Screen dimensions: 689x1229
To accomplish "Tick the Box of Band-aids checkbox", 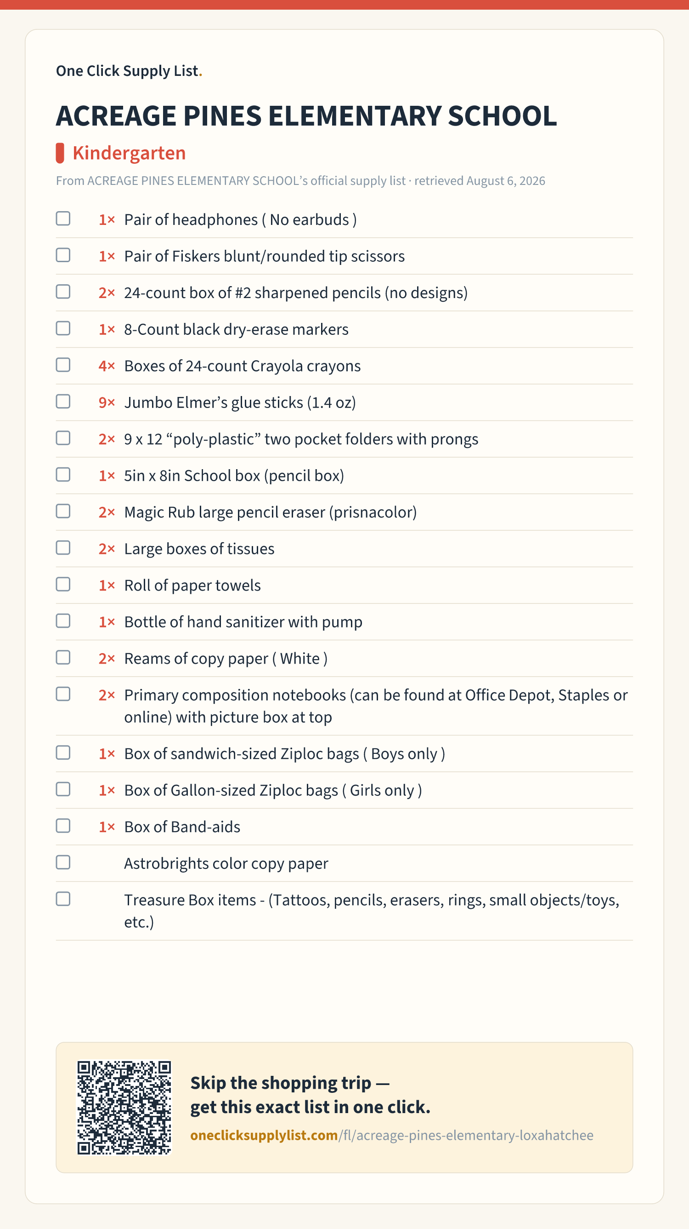I will click(63, 826).
